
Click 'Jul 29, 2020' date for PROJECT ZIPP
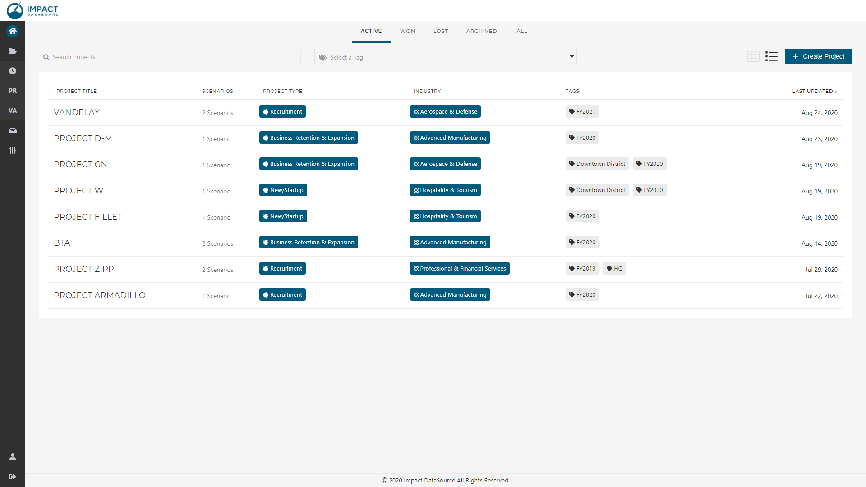[821, 270]
